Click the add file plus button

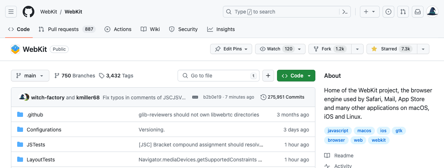coord(268,76)
